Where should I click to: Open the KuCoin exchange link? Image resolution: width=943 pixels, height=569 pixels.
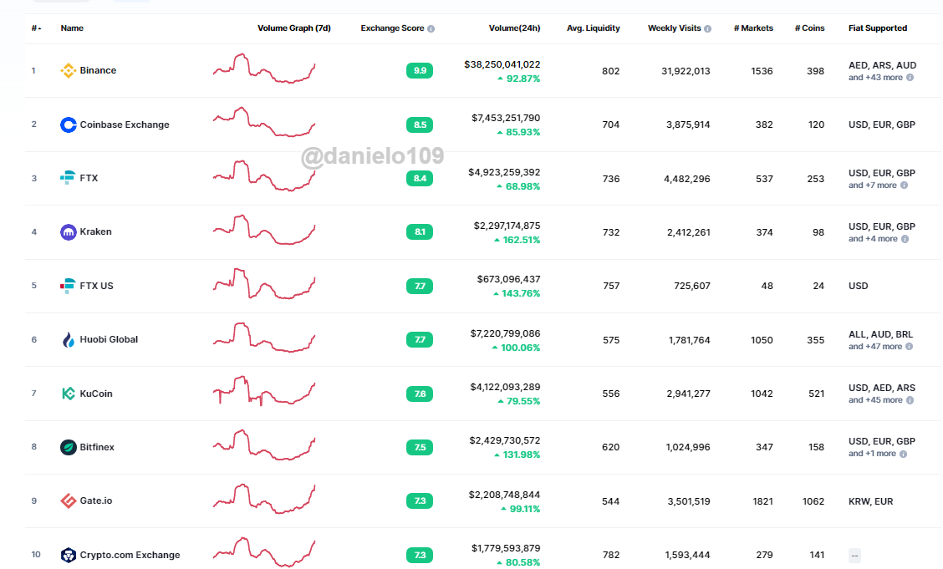coord(96,394)
